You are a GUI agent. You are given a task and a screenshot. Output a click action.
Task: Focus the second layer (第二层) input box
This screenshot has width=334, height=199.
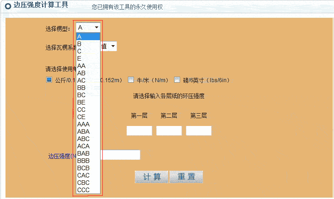169,131
